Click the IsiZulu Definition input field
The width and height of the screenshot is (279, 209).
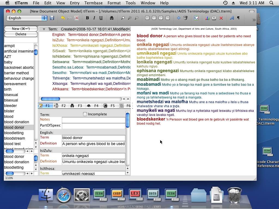point(93,162)
